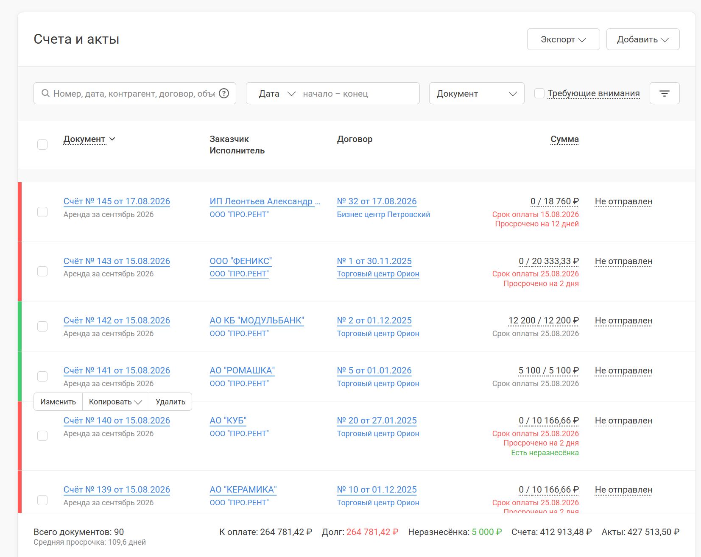Open customer ООО "ФЕНИКС"

coord(240,261)
